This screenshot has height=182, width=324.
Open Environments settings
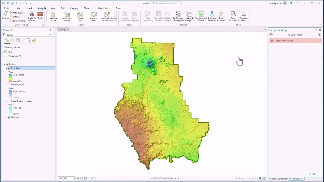pyautogui.click(x=18, y=21)
